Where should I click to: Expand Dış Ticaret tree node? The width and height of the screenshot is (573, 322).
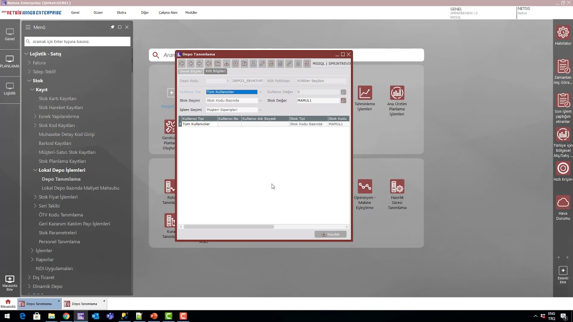30,277
